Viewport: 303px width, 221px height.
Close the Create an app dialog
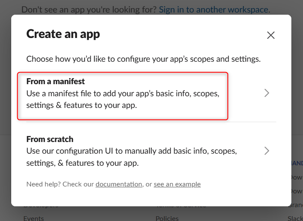271,35
